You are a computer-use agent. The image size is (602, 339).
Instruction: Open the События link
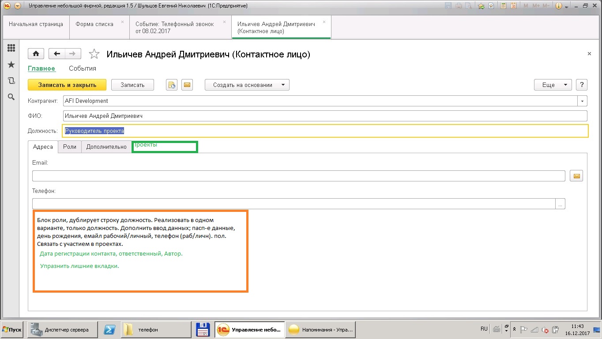[83, 68]
